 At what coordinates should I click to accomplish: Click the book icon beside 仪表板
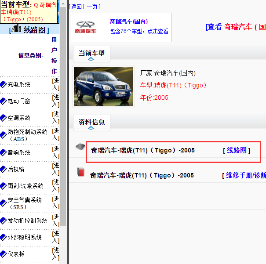[x=3, y=254]
